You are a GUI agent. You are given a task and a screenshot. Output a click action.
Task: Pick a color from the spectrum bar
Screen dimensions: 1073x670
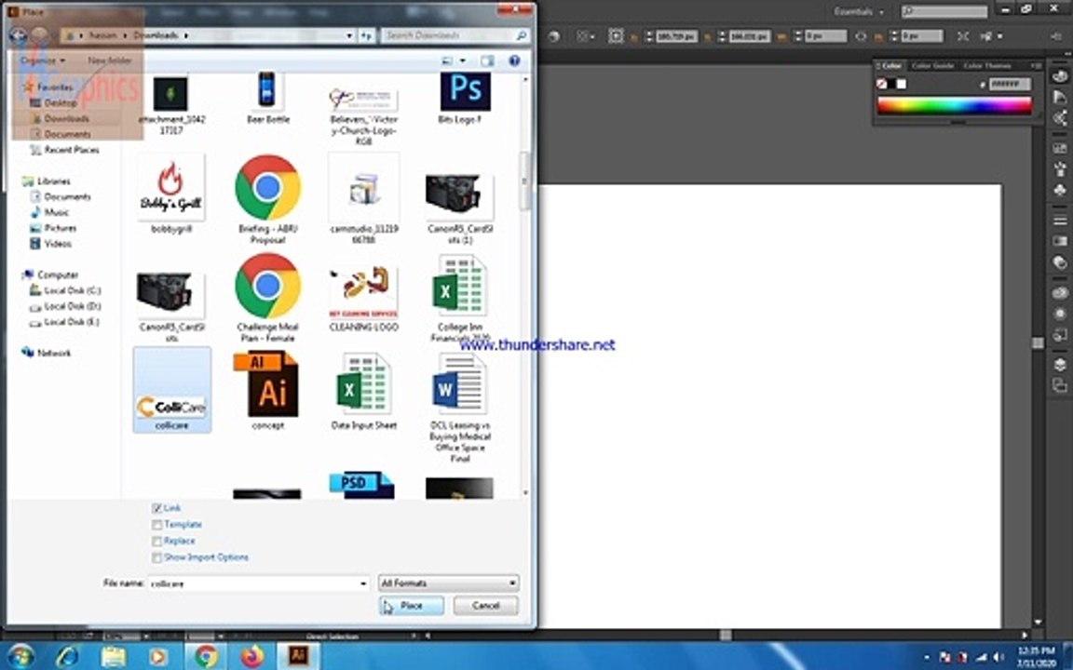[954, 105]
